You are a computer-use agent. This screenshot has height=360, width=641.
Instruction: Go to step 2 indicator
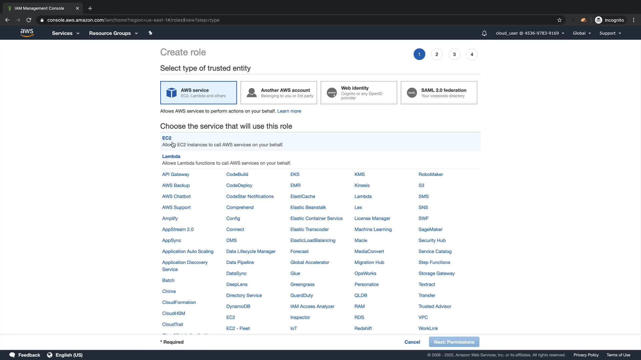(x=437, y=54)
